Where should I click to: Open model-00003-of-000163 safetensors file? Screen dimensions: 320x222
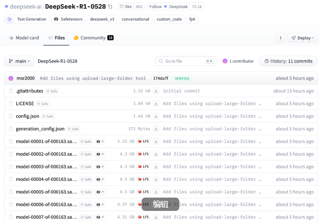(46, 167)
